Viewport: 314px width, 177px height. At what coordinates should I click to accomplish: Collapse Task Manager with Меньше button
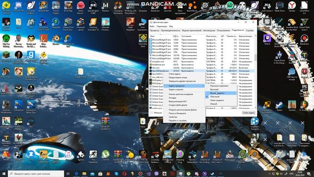pyautogui.click(x=156, y=113)
